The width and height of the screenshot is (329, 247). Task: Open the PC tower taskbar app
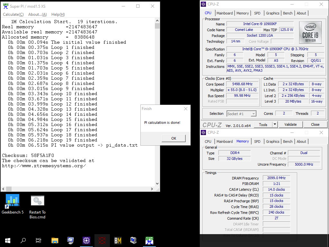tap(133, 241)
